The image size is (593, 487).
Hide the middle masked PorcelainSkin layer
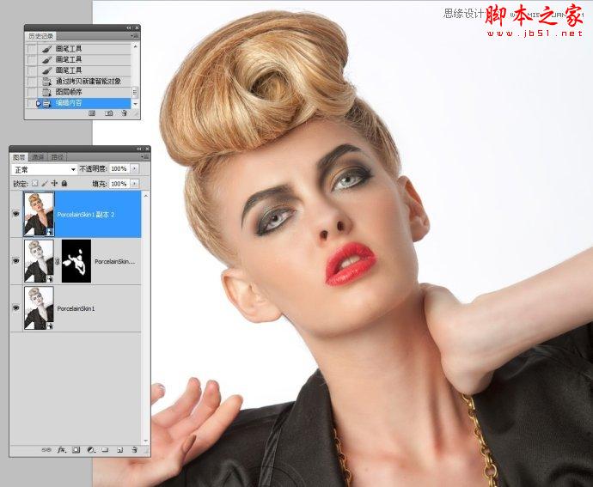(x=15, y=261)
